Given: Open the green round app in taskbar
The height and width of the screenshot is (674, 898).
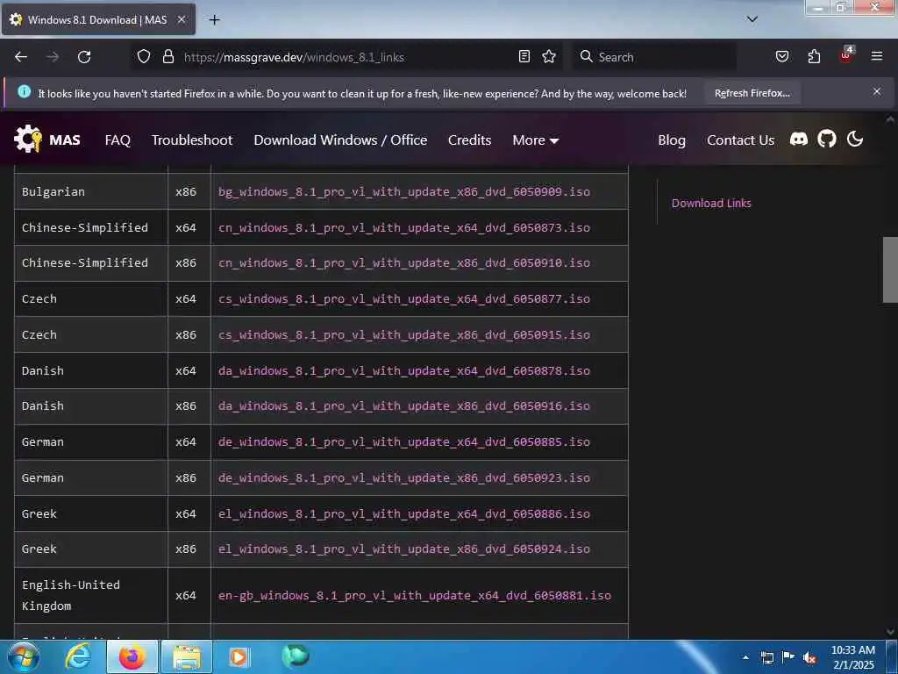Looking at the screenshot, I should [x=296, y=656].
